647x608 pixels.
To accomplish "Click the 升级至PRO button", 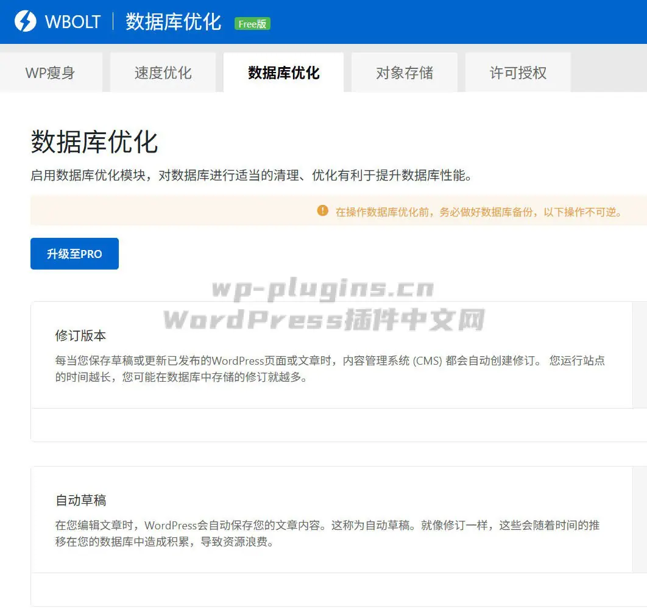I will click(75, 254).
